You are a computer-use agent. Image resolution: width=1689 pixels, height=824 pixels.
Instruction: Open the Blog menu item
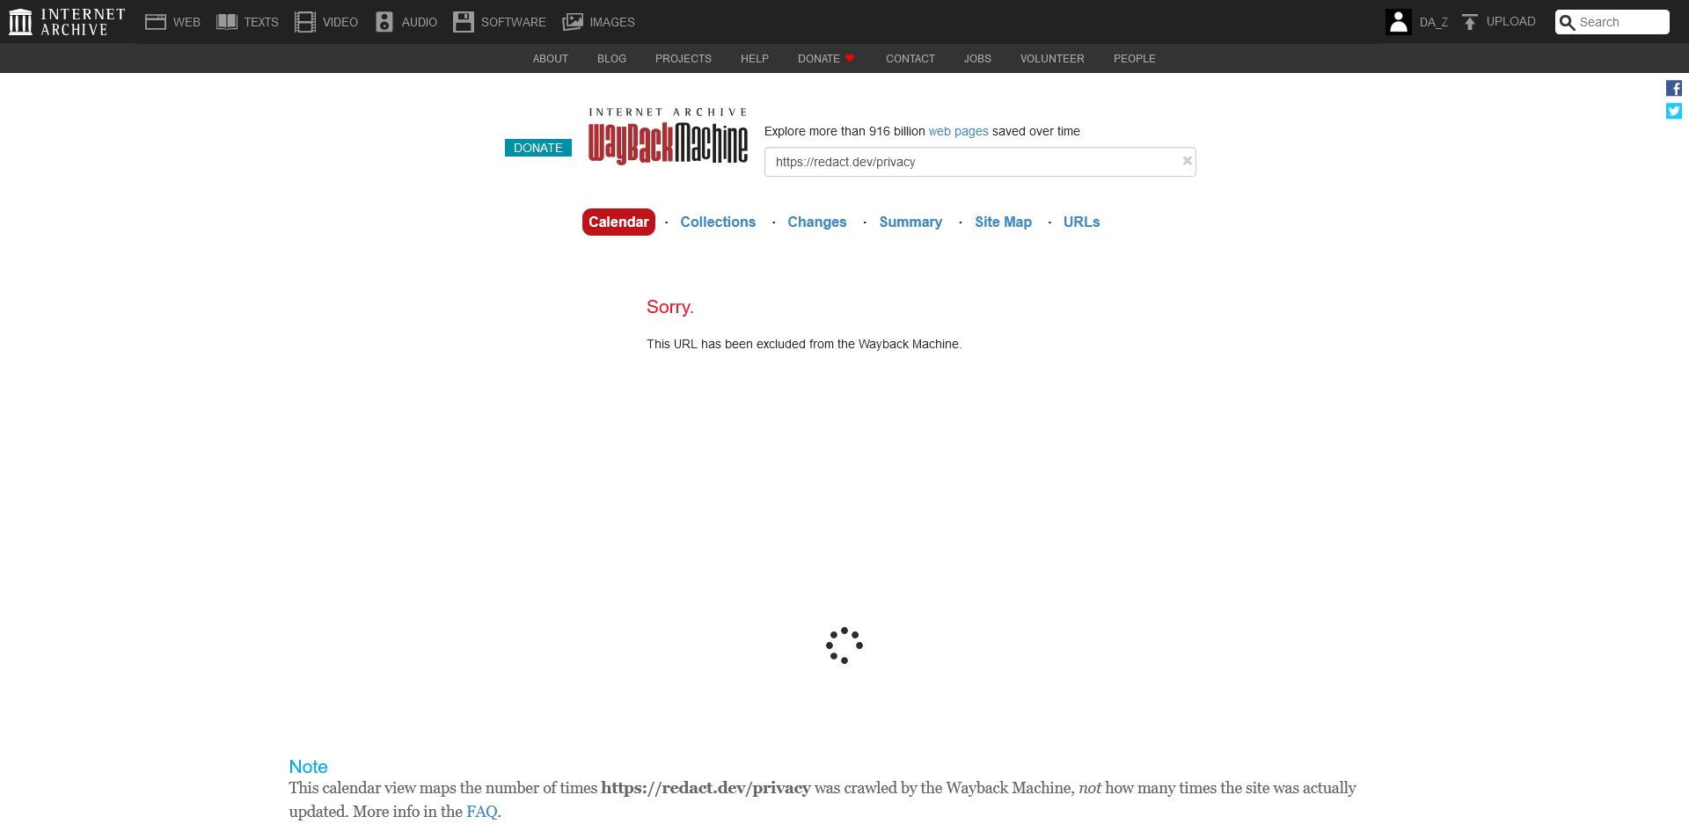point(611,59)
